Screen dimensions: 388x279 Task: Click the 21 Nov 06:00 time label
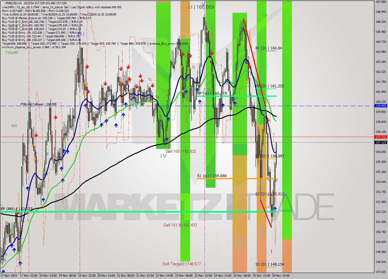(x=125, y=276)
